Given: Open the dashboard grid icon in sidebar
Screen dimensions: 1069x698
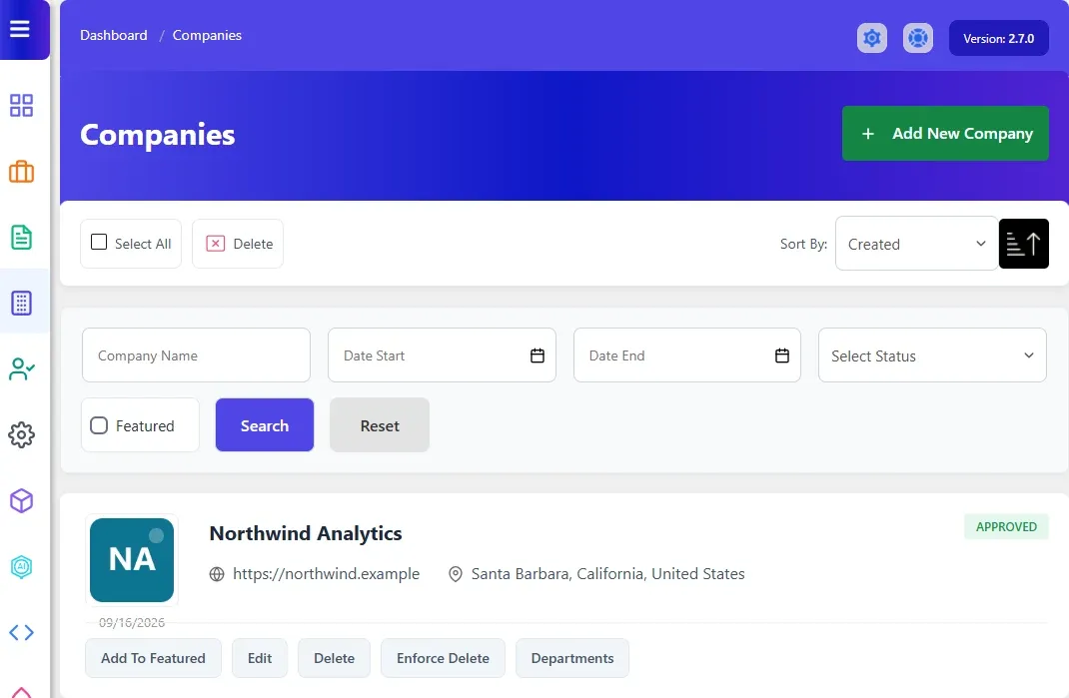Looking at the screenshot, I should click(21, 105).
